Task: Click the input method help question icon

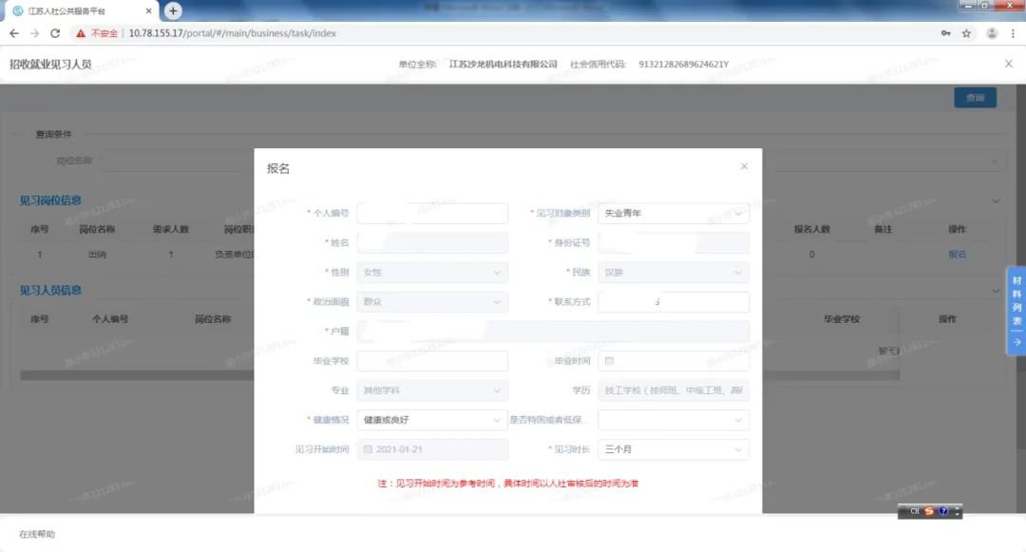Action: tap(943, 511)
